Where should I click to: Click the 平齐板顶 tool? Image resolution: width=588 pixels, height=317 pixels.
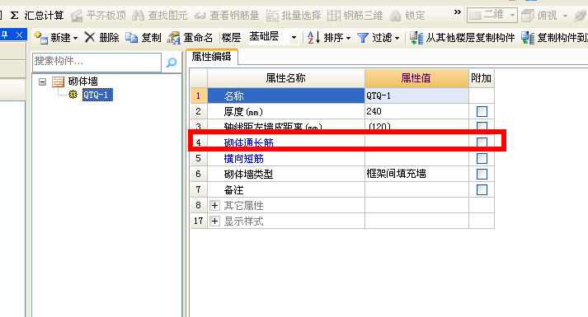pyautogui.click(x=99, y=16)
